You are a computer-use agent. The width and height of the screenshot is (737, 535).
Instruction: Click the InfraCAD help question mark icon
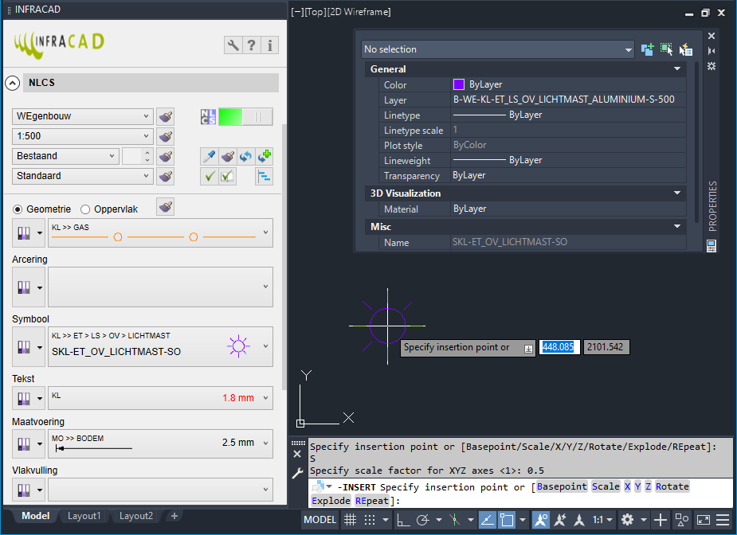(252, 45)
